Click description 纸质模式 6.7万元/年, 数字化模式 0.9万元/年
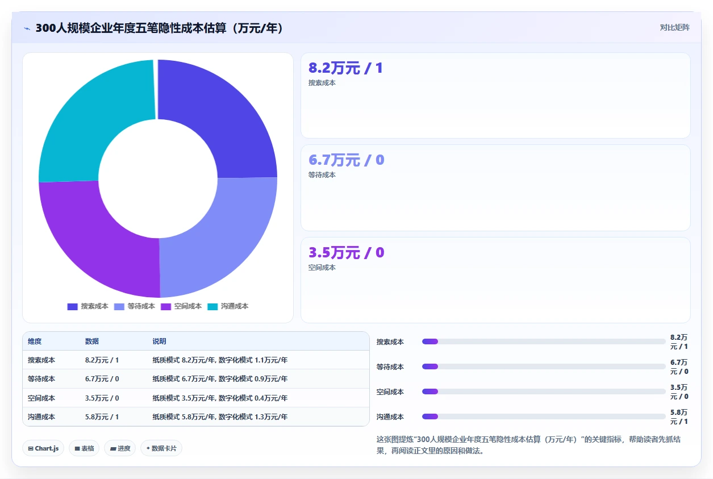This screenshot has width=713, height=479. coord(220,379)
